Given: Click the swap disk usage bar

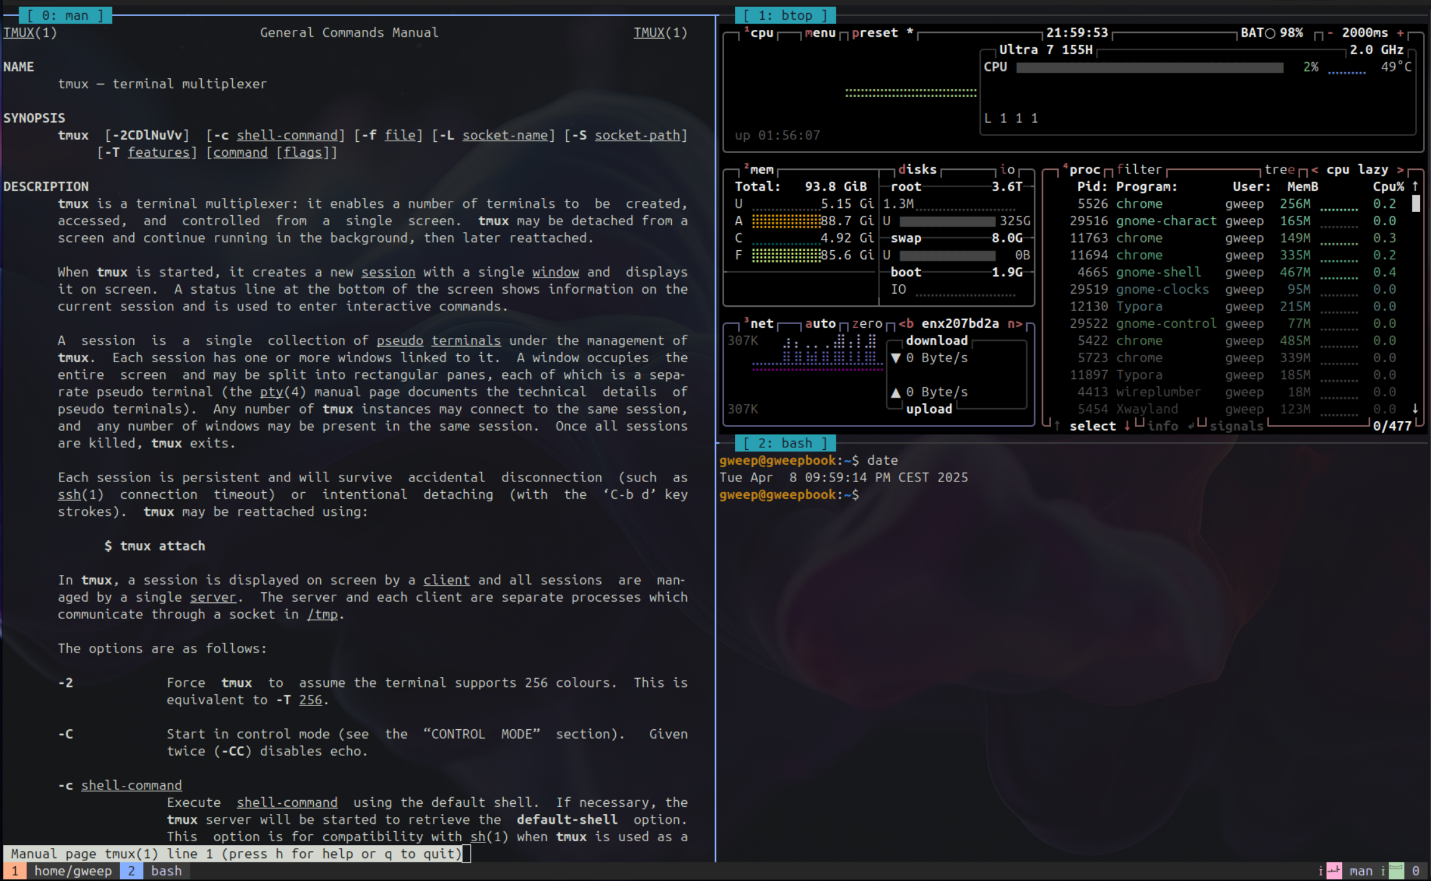Looking at the screenshot, I should click(947, 255).
